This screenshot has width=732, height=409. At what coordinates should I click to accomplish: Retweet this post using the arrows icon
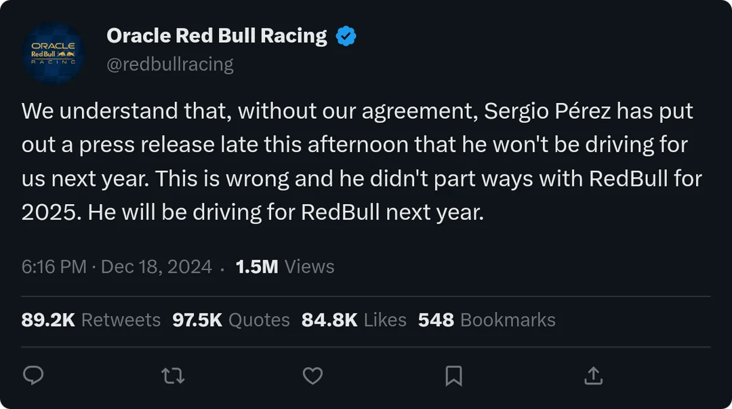(x=174, y=375)
